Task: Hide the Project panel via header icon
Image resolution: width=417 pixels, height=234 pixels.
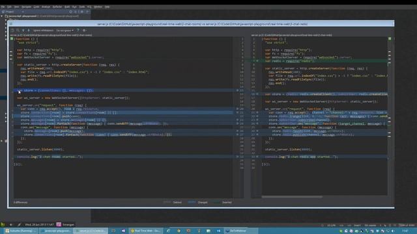Action: (x=87, y=12)
